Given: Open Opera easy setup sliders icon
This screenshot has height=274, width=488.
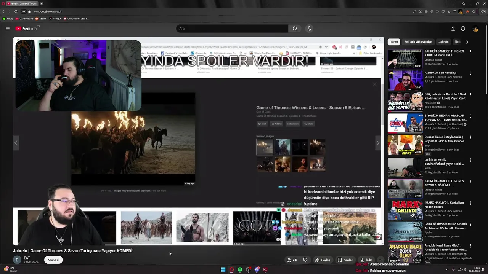Looking at the screenshot, I should tap(454, 11).
